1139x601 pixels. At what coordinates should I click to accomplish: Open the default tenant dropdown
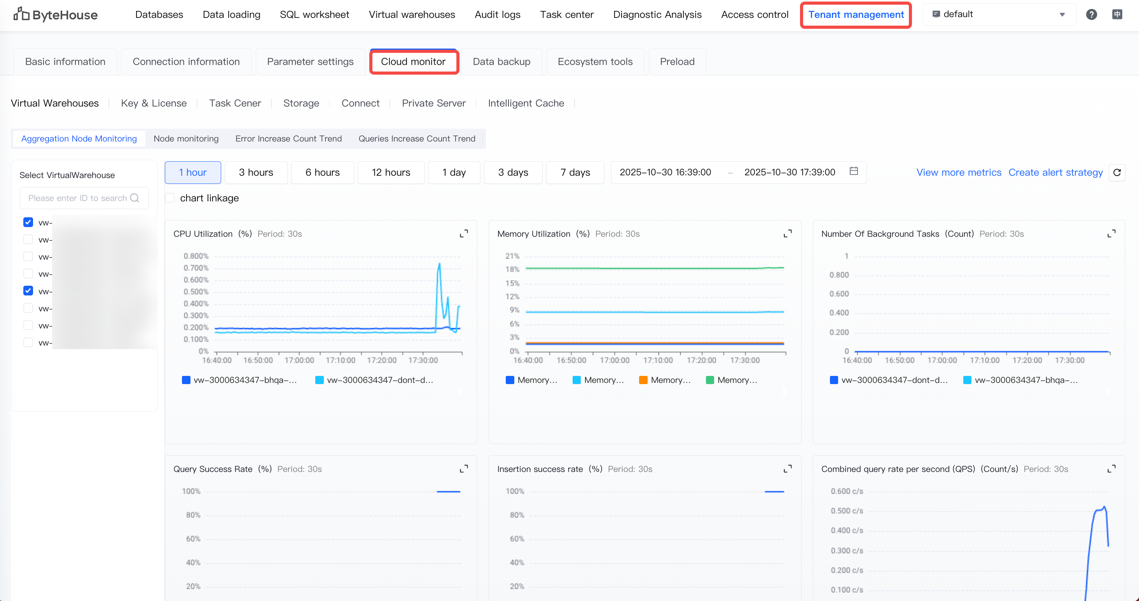[x=999, y=15]
